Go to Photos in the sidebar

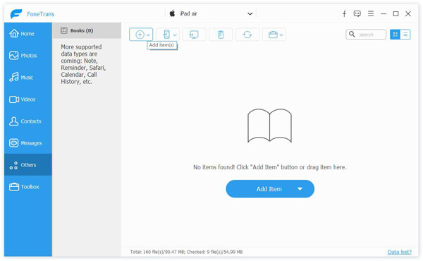coord(27,55)
